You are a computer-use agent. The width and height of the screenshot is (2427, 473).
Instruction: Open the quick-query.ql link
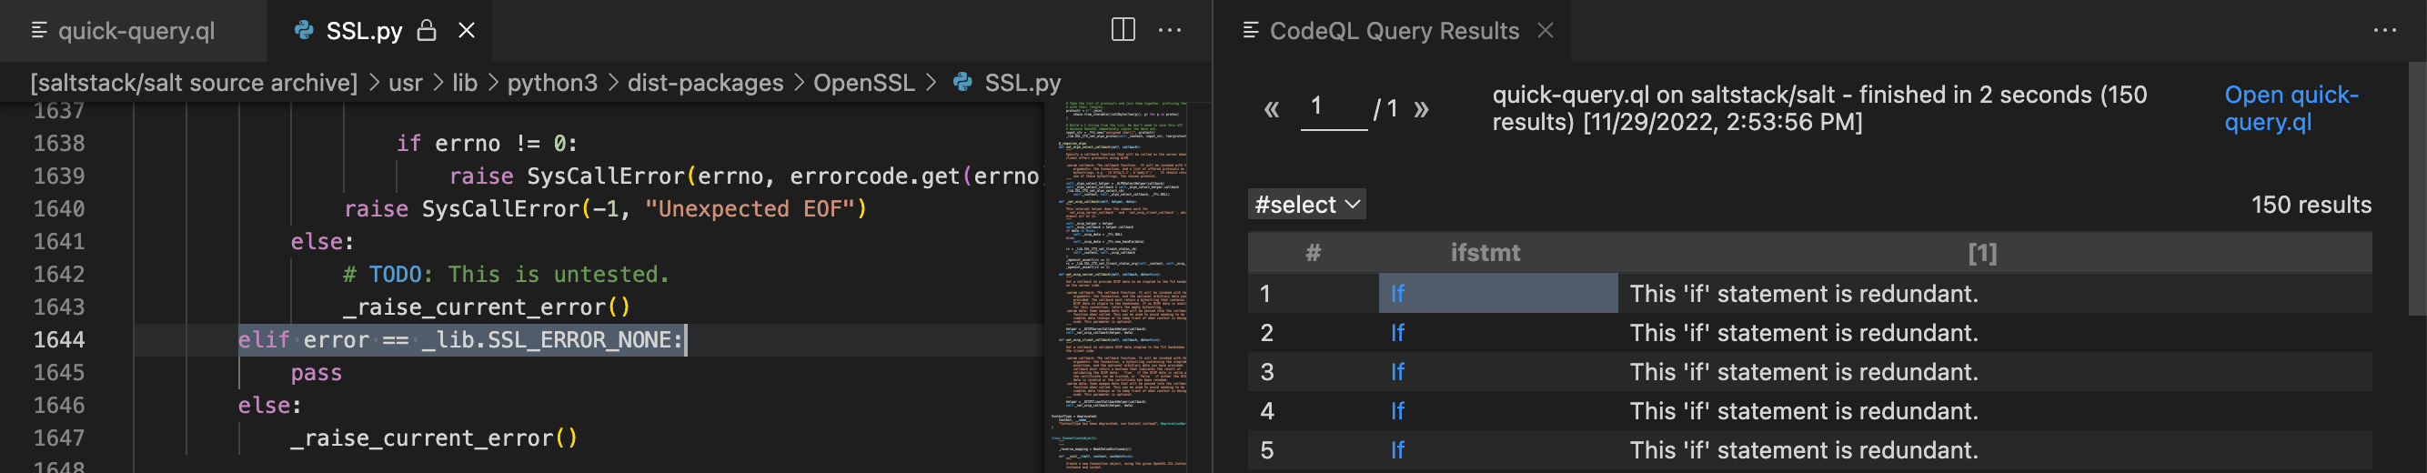coord(2291,108)
